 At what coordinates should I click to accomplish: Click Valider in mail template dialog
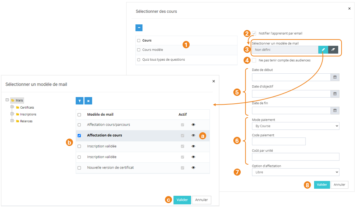(x=182, y=200)
